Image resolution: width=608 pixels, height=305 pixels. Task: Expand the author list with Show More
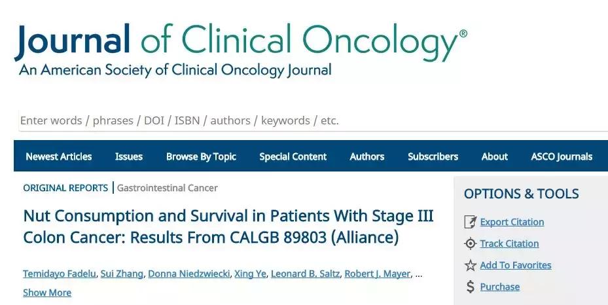click(47, 293)
